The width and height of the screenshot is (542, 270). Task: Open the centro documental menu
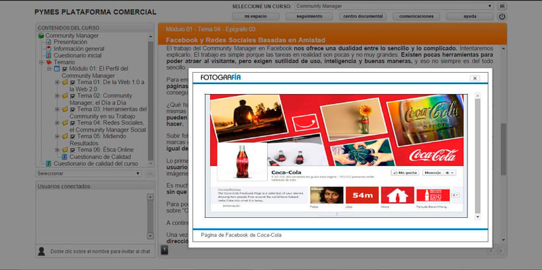[363, 17]
